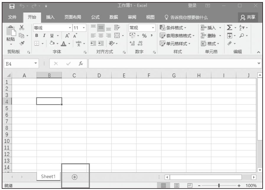The height and width of the screenshot is (190, 265).
Task: Open the 插入 ribbon tab
Action: [x=51, y=17]
